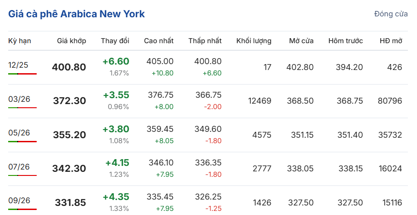Click the range bar under 05/26
The width and height of the screenshot is (417, 215).
tap(22, 141)
